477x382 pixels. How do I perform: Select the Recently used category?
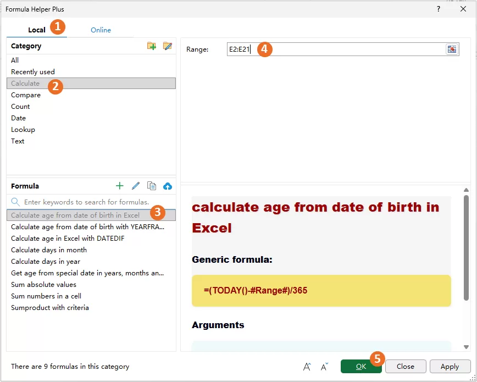coord(91,72)
